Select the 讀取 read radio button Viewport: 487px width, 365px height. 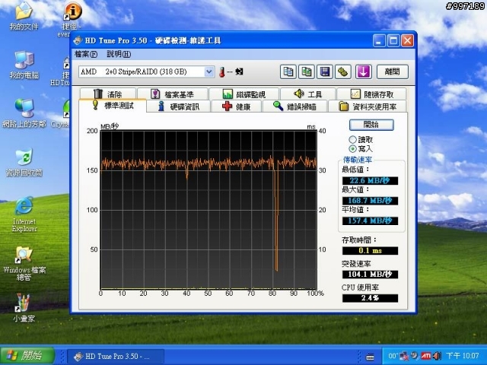352,139
